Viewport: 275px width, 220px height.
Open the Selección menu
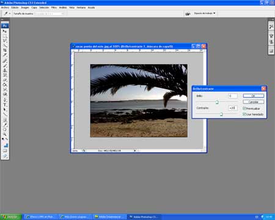click(x=44, y=7)
